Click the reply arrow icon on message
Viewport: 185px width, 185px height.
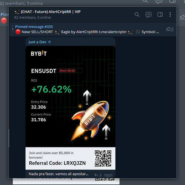coord(96,175)
